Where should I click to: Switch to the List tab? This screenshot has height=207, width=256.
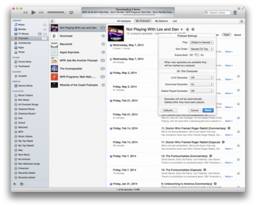coord(175,21)
